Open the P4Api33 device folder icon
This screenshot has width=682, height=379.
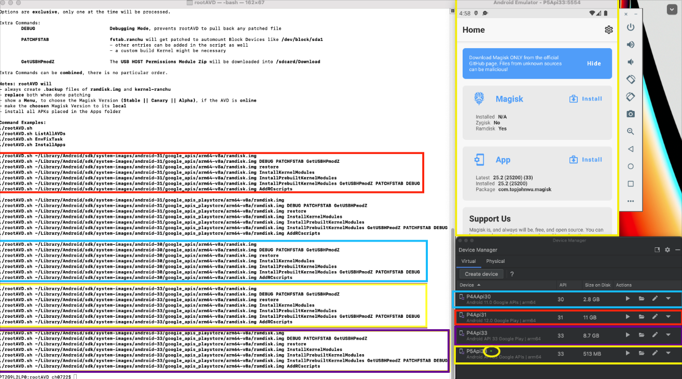click(x=642, y=335)
